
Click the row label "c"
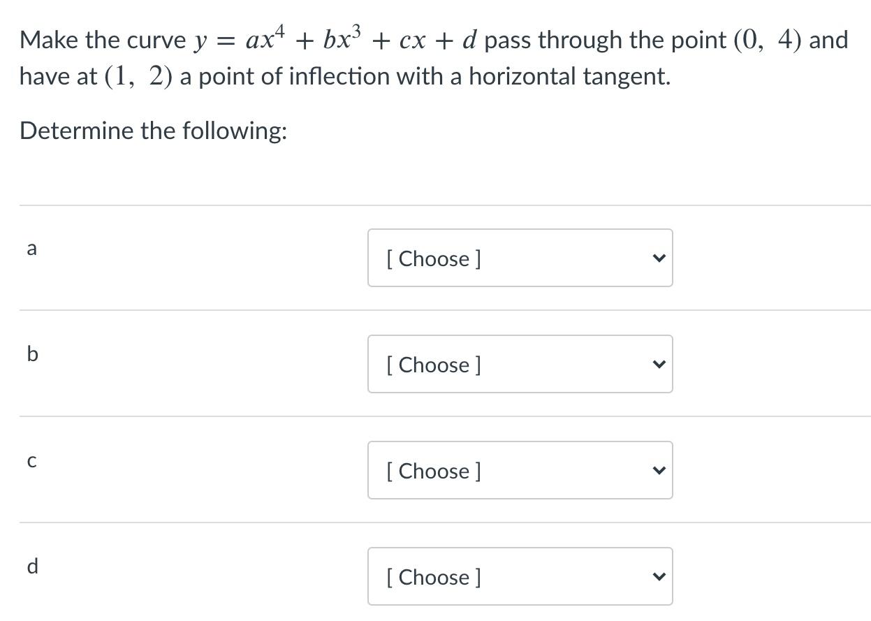click(x=31, y=462)
